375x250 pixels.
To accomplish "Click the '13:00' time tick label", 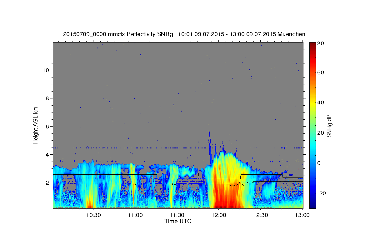I will (x=302, y=215).
